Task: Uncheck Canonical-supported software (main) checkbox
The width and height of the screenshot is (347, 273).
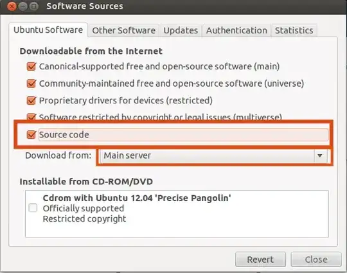Action: point(31,66)
